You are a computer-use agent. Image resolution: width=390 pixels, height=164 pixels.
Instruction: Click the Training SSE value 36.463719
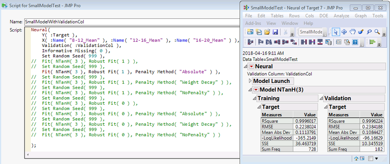(x=305, y=144)
